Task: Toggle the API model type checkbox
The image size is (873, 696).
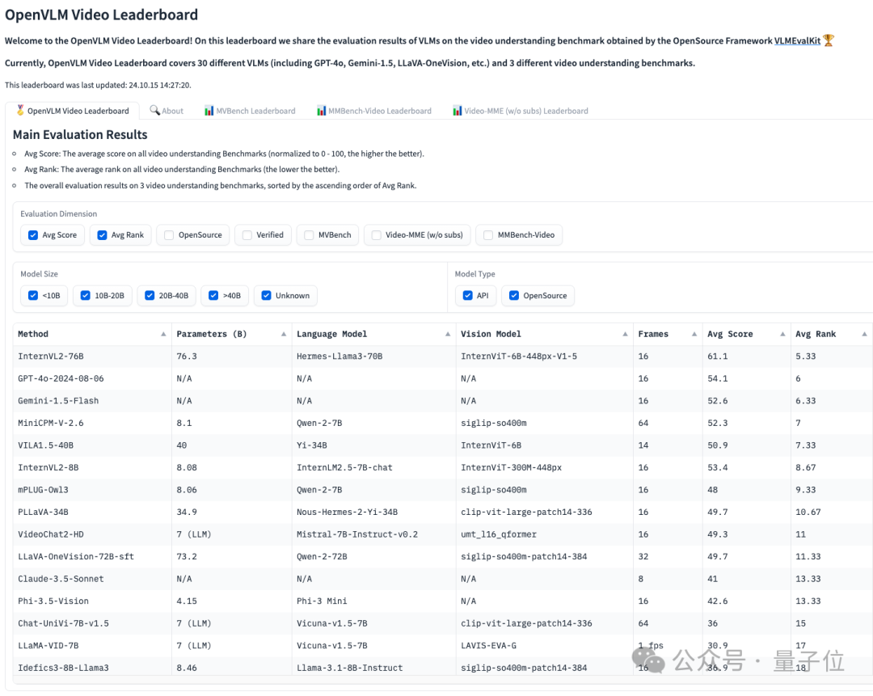Action: 468,296
